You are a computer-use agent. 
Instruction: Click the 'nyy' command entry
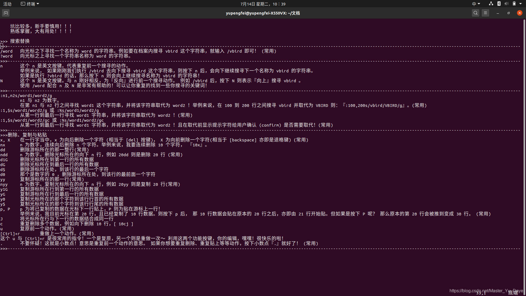tap(4, 184)
